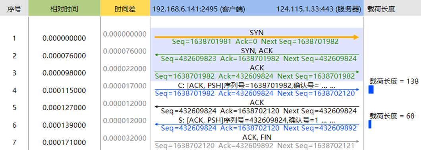421x150 pixels.
Task: Click Seq=1638701981 Ack=0 details text
Action: tap(255, 42)
